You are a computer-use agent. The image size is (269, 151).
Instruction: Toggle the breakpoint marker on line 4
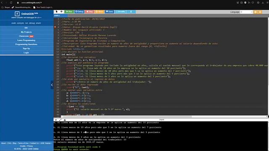(55, 27)
